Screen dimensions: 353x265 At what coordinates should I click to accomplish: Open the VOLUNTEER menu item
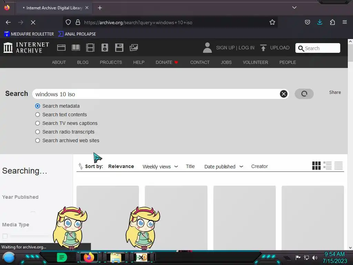[255, 62]
